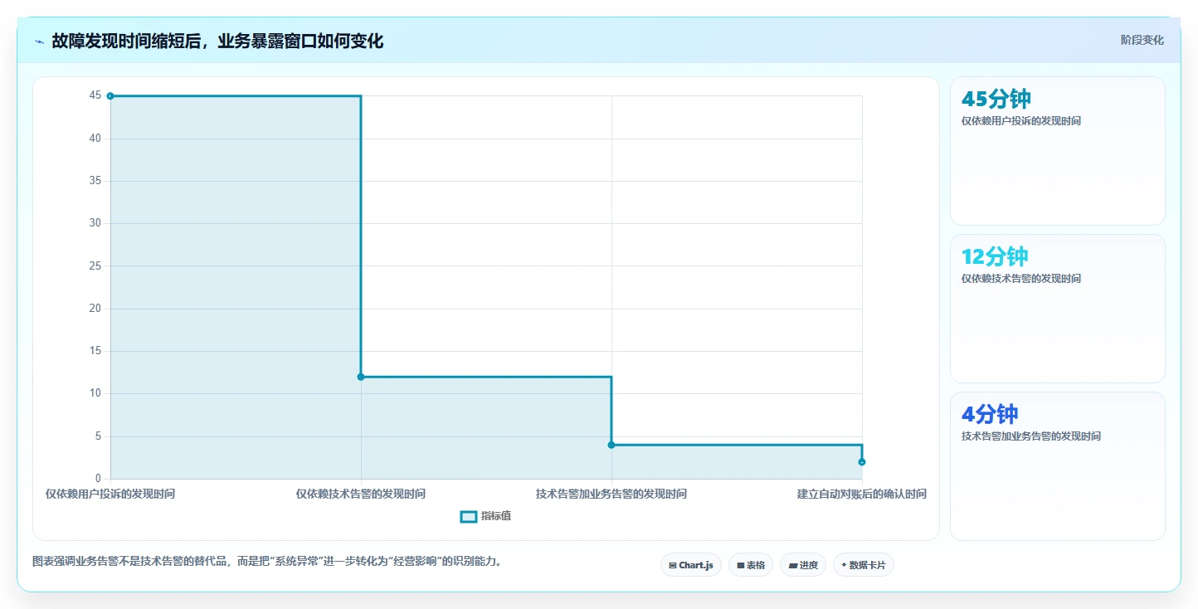The height and width of the screenshot is (609, 1198).
Task: Click the data point at value 4
Action: [x=611, y=445]
